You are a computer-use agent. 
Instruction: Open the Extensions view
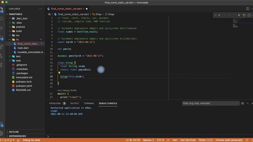click(x=2, y=47)
